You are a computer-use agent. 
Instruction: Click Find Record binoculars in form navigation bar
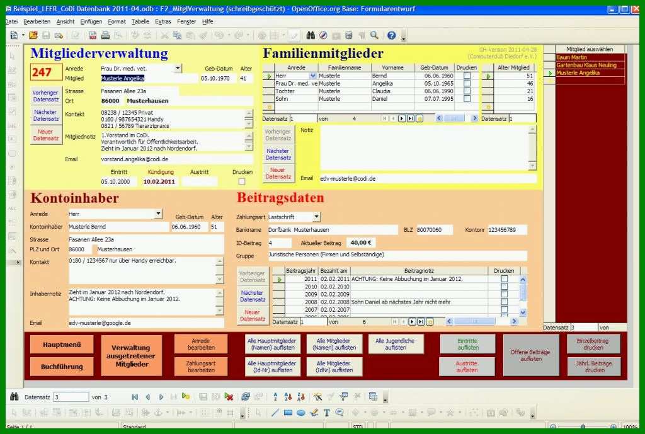(x=14, y=397)
